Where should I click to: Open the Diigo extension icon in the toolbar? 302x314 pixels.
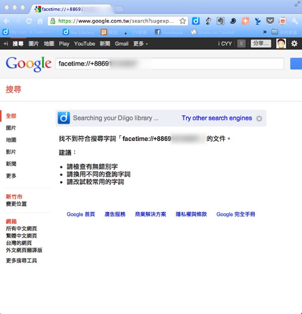pyautogui.click(x=196, y=21)
